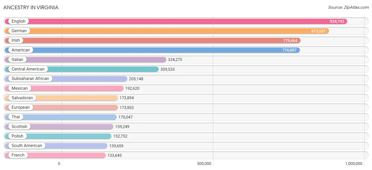Screen dimensions: 372x170
Task: Click the Italian value 334,275
Action: click(175, 60)
